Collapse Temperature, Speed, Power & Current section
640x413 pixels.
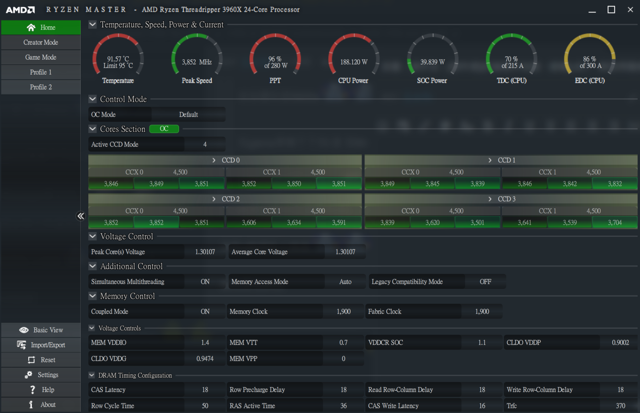pyautogui.click(x=93, y=24)
